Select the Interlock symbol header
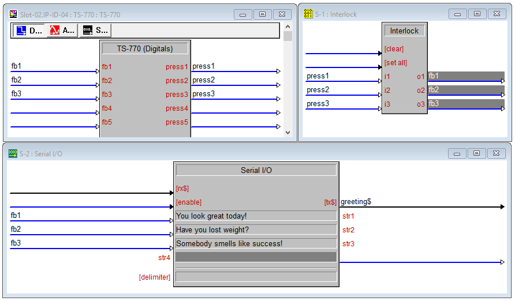 [405, 31]
